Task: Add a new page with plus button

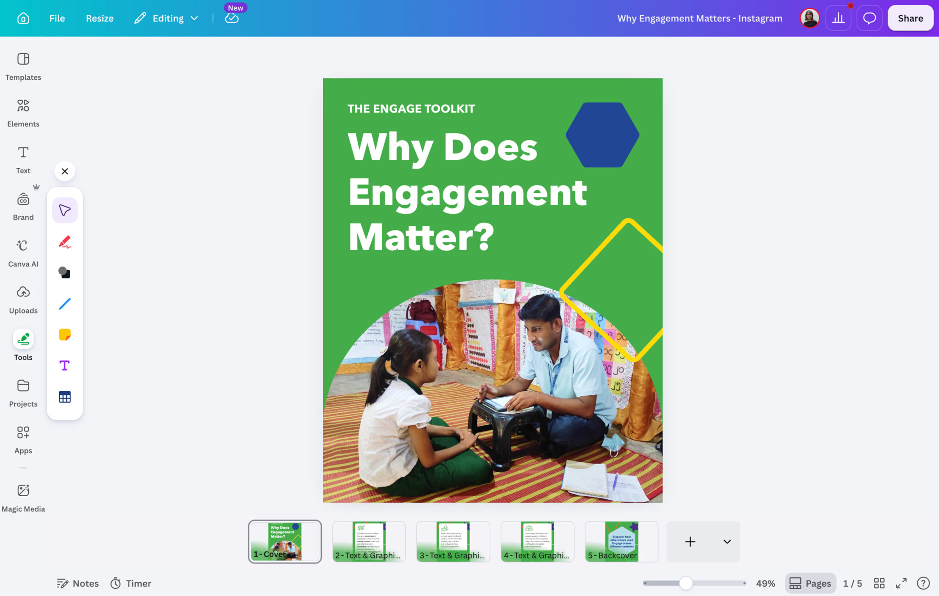Action: pos(690,541)
